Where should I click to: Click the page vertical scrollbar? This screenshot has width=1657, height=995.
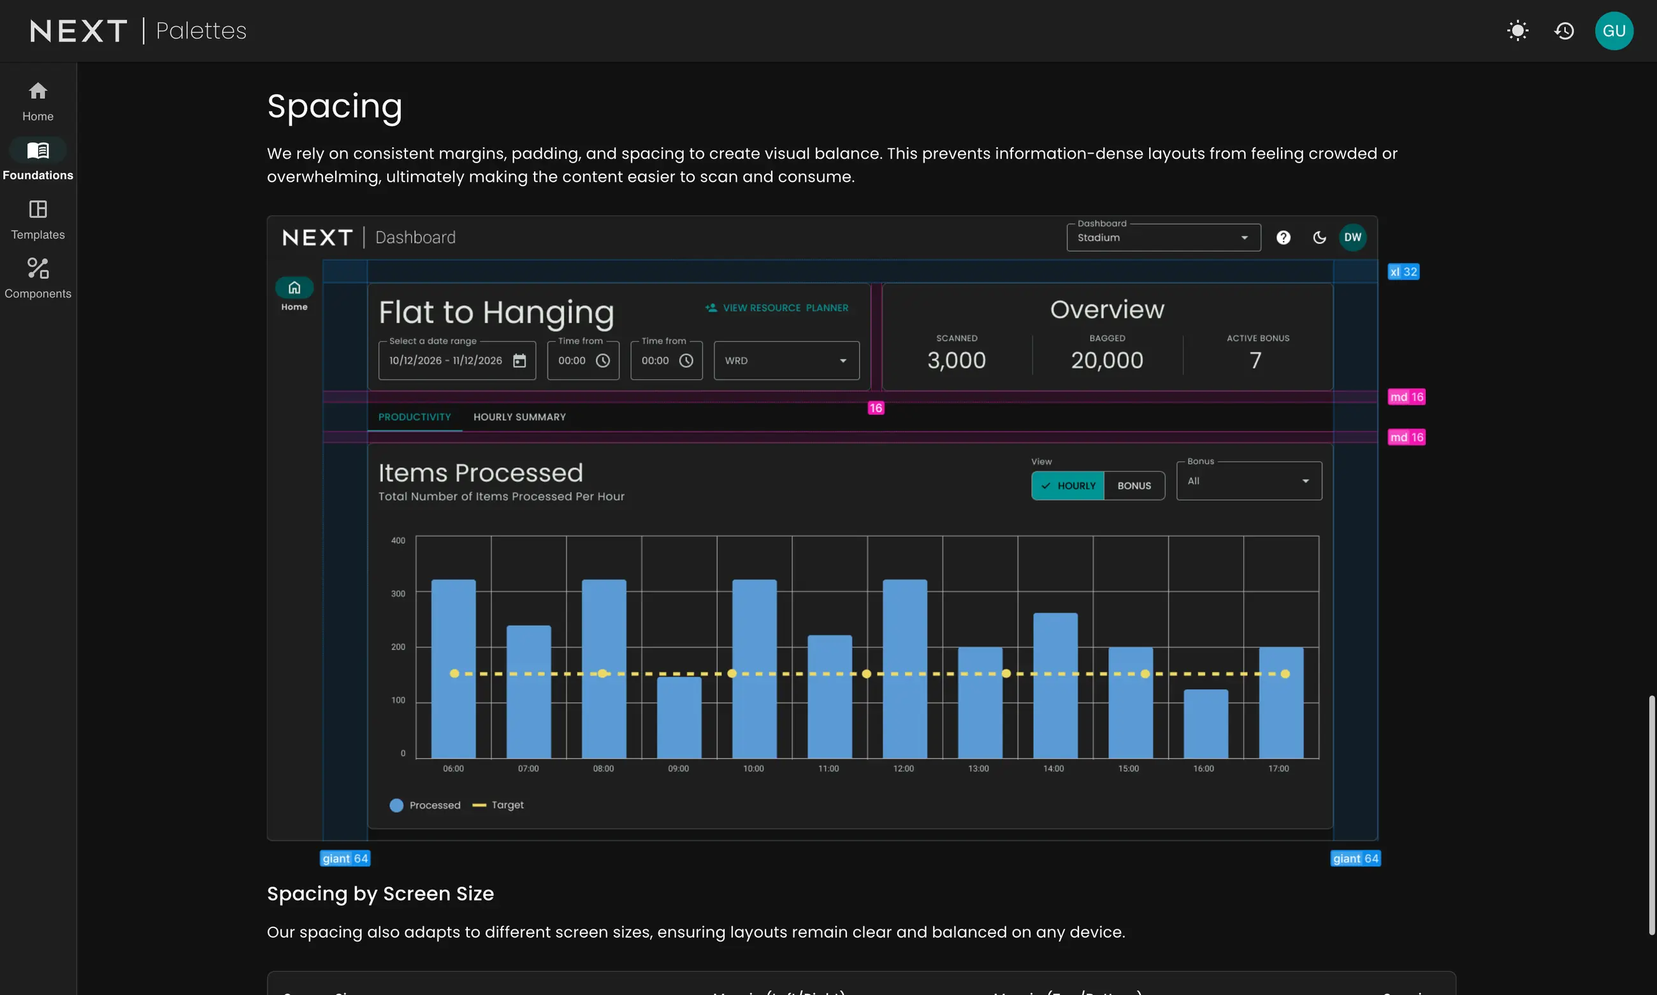[x=1652, y=815]
